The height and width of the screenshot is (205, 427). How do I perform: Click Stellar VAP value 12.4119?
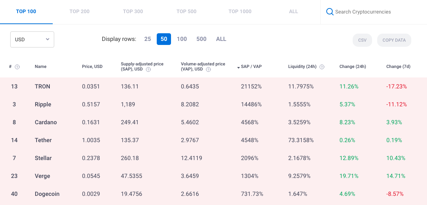[x=192, y=158]
